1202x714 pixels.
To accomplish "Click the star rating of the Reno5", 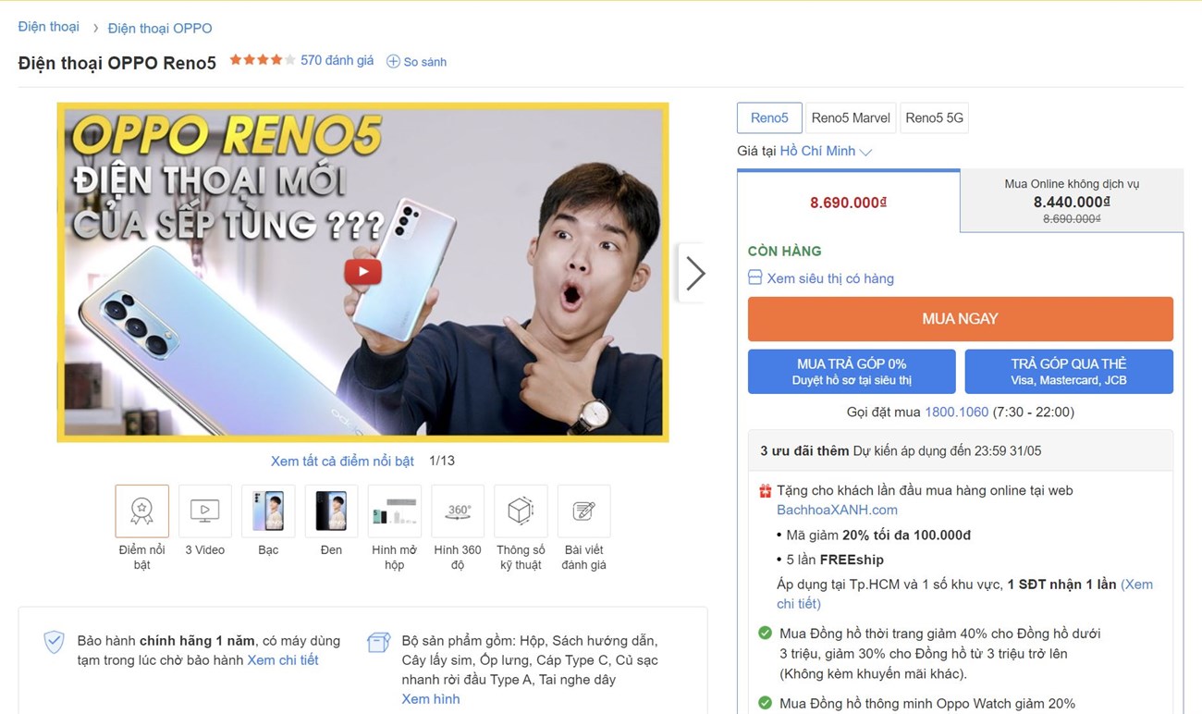I will point(263,60).
